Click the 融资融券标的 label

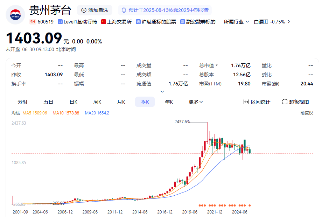click(201, 22)
